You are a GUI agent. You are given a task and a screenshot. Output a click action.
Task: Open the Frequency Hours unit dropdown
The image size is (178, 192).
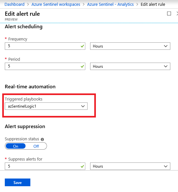pyautogui.click(x=130, y=46)
